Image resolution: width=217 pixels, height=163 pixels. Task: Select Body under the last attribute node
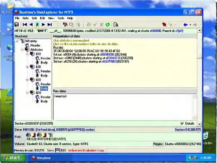[x=44, y=101]
